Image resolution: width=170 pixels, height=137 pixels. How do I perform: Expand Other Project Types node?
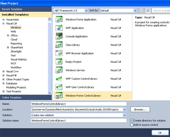point(3,79)
